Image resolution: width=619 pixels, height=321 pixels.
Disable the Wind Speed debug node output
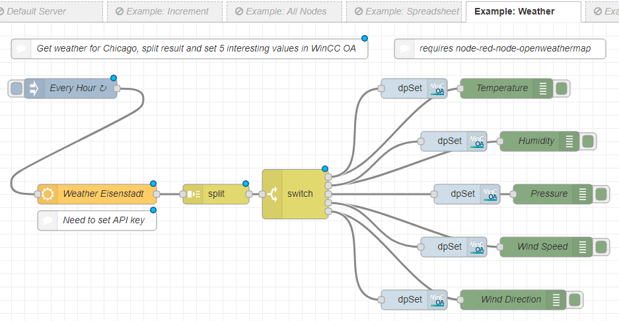pos(601,247)
